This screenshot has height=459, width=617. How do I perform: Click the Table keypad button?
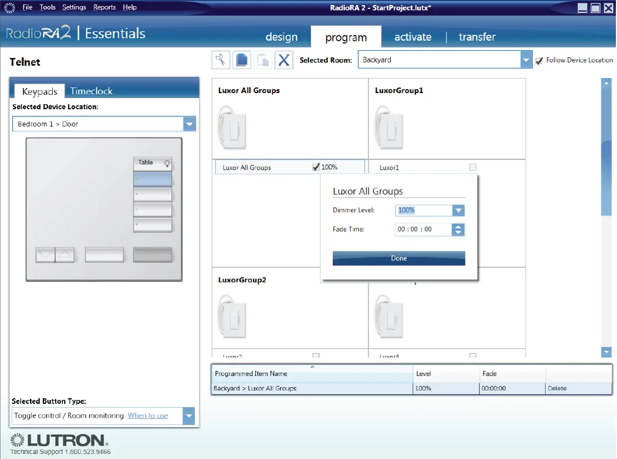153,164
